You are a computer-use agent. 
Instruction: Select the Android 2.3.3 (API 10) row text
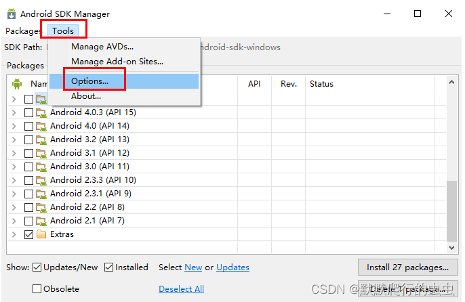tap(93, 180)
